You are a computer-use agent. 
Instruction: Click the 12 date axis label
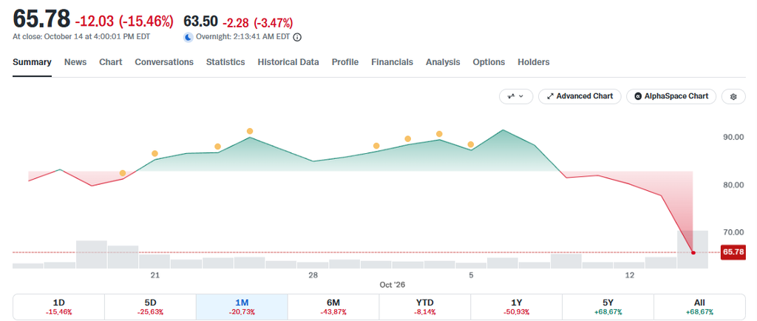tap(630, 276)
